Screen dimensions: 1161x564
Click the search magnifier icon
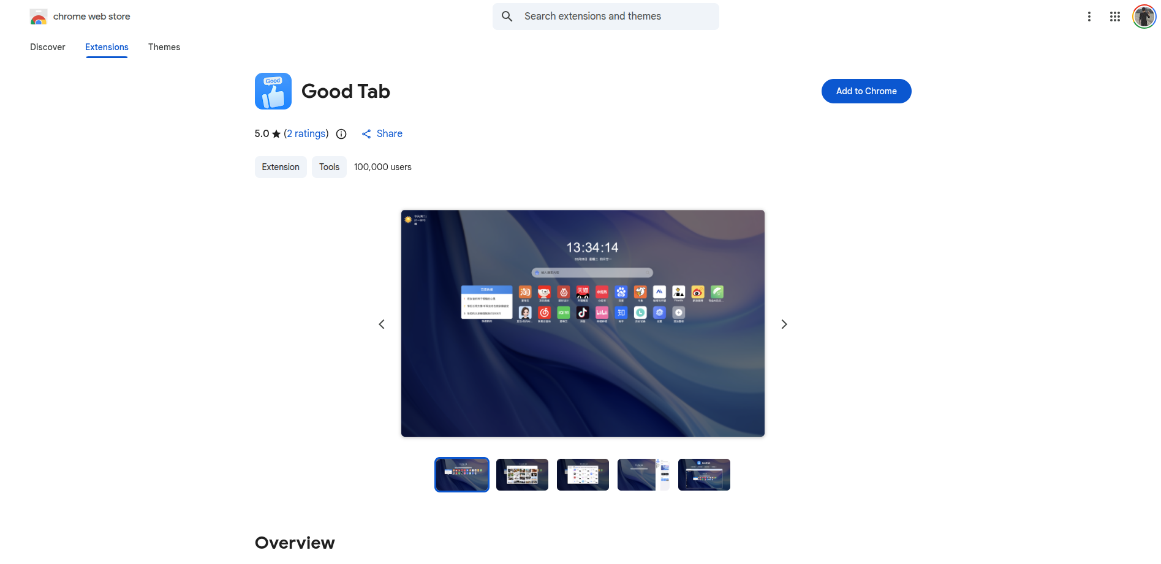click(507, 17)
